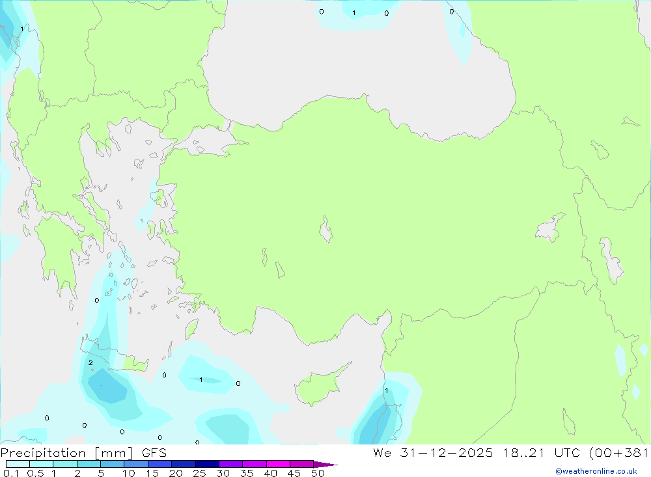The image size is (651, 477).
Task: Select the palest legend swatch between 0.1 and 0.5
Action: point(18,464)
